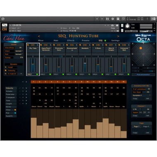
Task: Click step 8 velocity bar in sequencer
Action: click(x=76, y=128)
